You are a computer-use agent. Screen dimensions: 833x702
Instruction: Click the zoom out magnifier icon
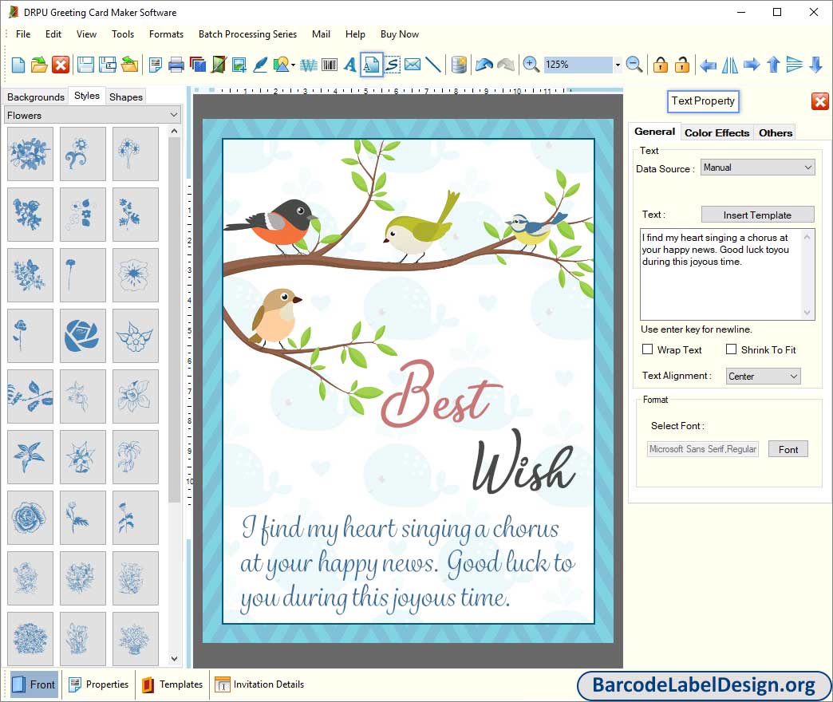634,65
